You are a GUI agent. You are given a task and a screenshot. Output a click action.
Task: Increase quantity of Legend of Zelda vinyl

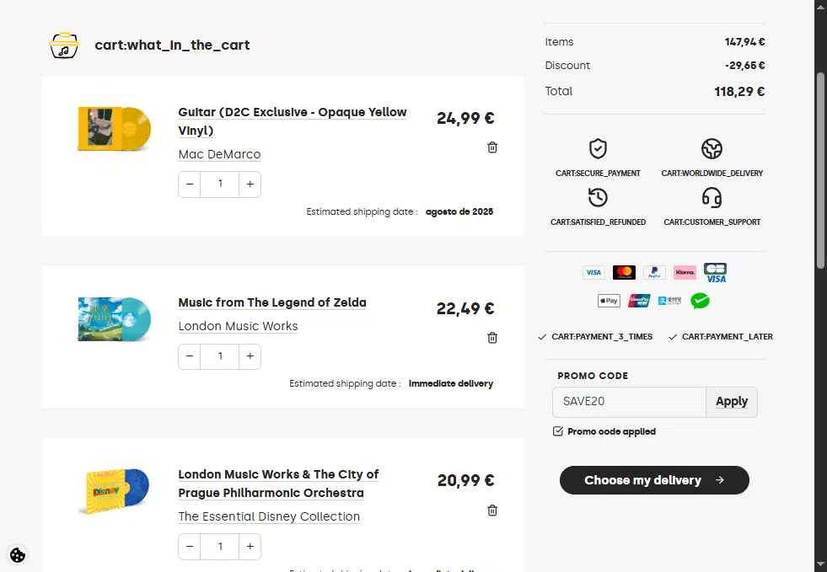250,356
